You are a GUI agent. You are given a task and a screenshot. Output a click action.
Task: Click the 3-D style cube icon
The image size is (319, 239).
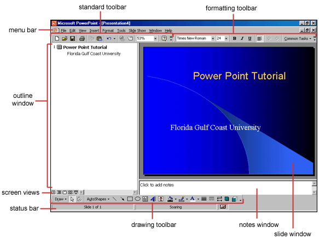tap(234, 199)
